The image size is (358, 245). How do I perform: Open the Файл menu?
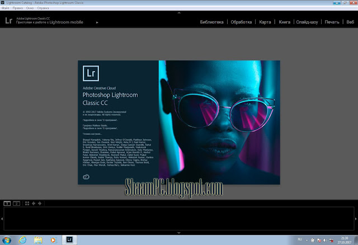[x=5, y=8]
